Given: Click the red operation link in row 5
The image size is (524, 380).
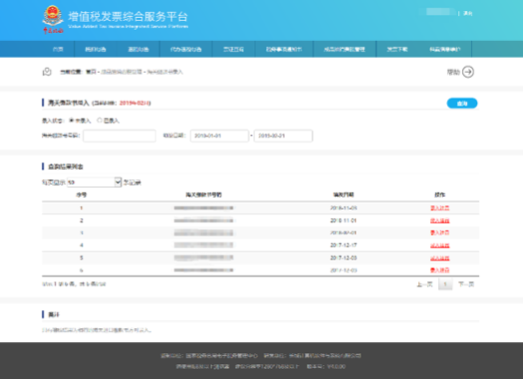Looking at the screenshot, I should 439,257.
